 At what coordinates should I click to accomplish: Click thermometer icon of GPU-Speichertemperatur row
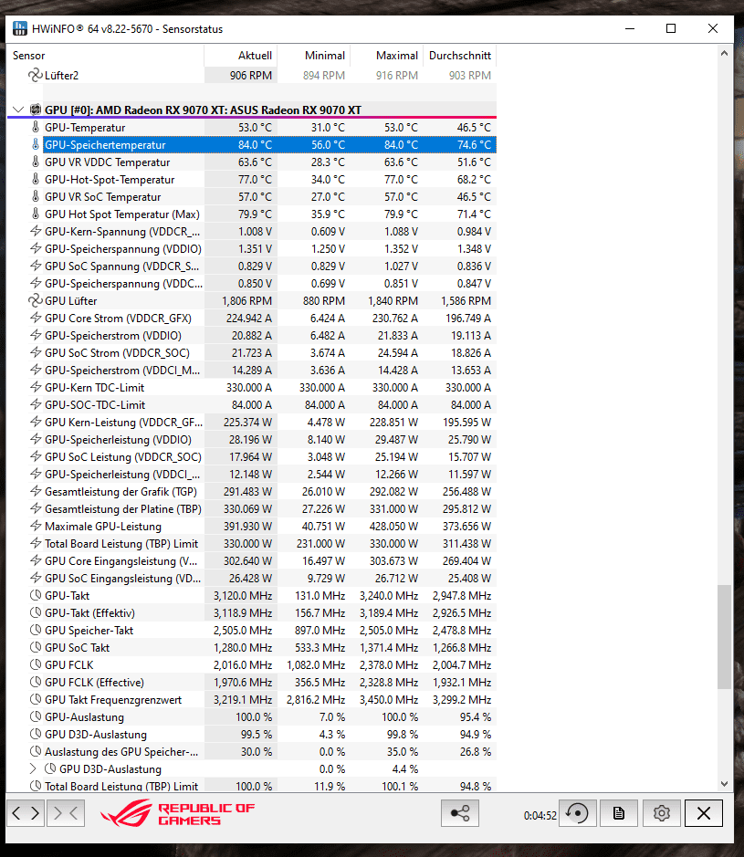pos(36,145)
